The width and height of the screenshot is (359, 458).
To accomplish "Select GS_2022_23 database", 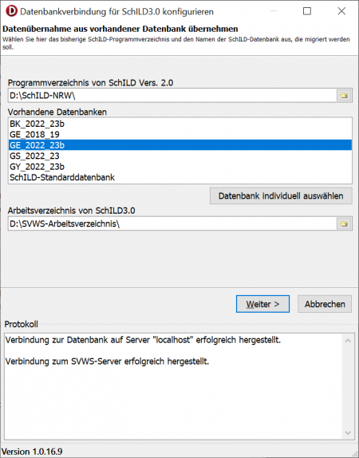I will [x=180, y=156].
